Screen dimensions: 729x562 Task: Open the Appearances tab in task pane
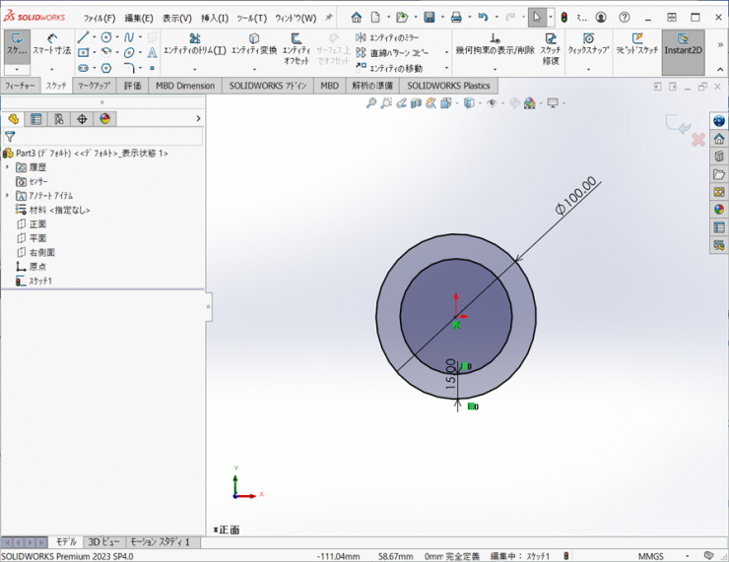(x=719, y=209)
